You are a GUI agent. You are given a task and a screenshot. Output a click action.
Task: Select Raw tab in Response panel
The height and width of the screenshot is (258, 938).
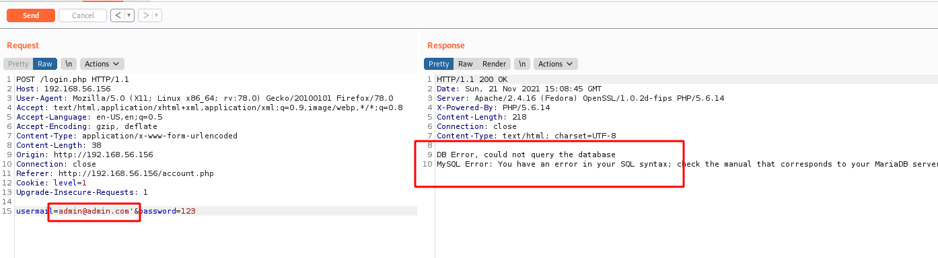pyautogui.click(x=466, y=64)
